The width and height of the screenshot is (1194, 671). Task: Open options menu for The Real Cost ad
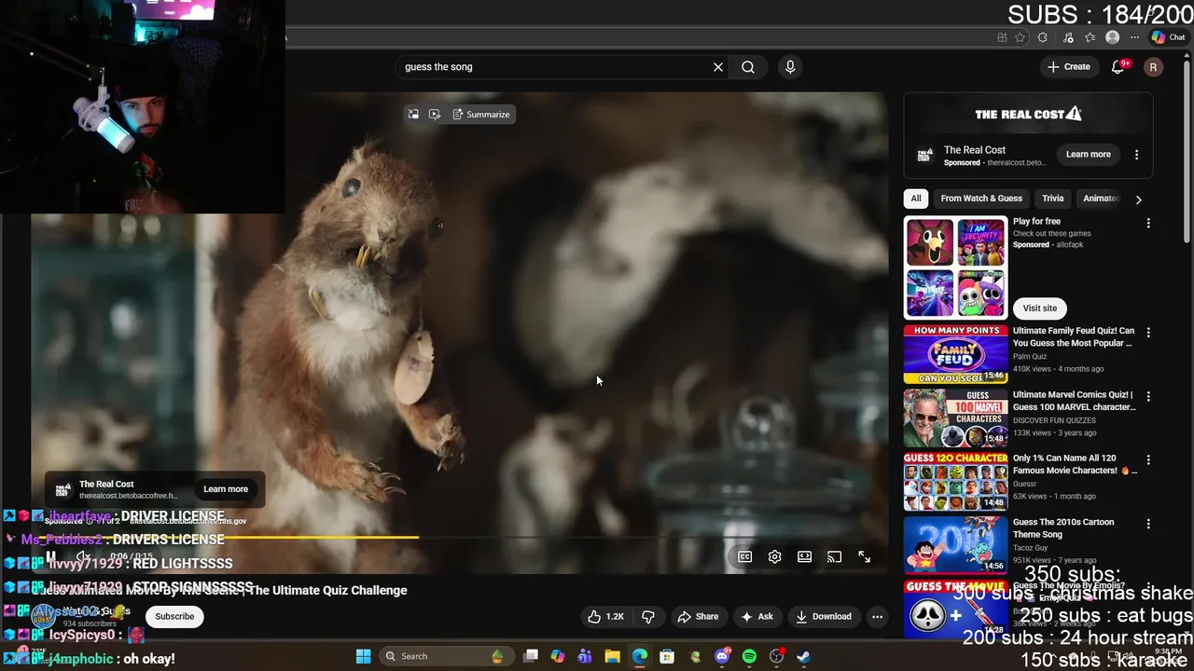(1136, 155)
